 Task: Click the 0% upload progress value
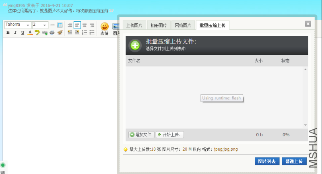tap(286, 135)
